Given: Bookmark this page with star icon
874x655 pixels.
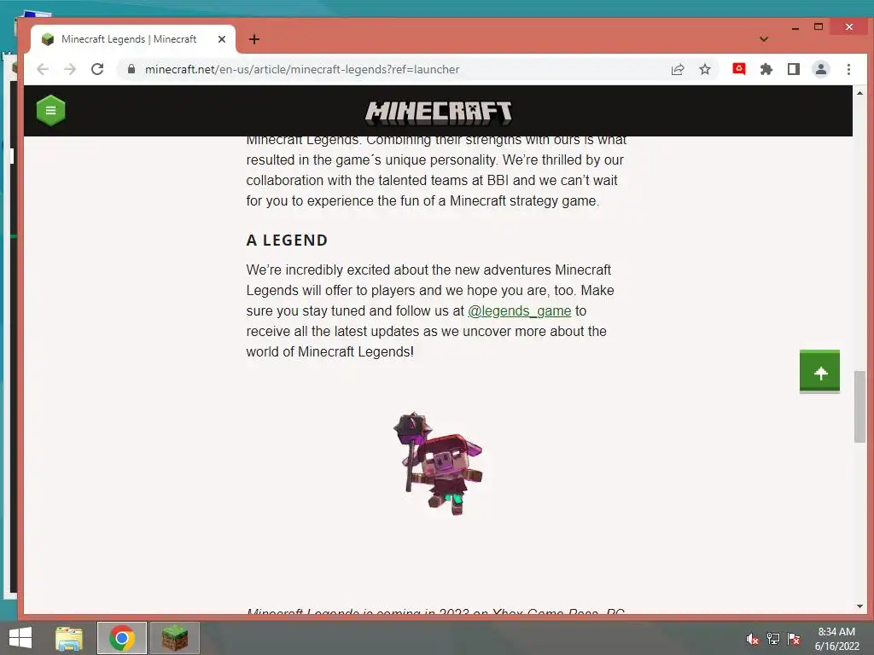Looking at the screenshot, I should 705,69.
